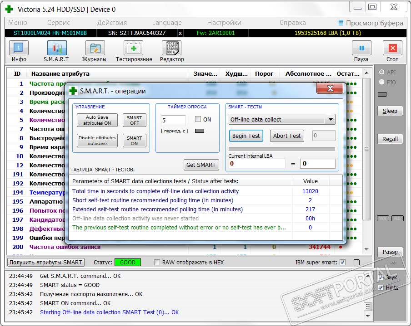Open the Language menu
Screen dimensions: 411x326
(167, 23)
